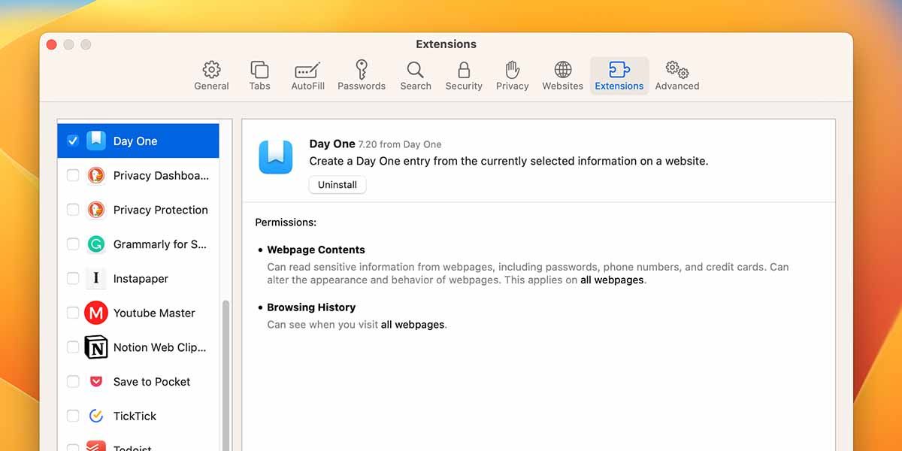The width and height of the screenshot is (902, 451).
Task: Open Privacy hand icon pane
Action: [x=513, y=76]
